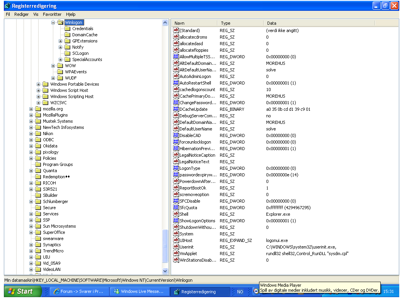Open the Hjelp menu
Image resolution: width=400 pixels, height=301 pixels.
click(x=71, y=14)
